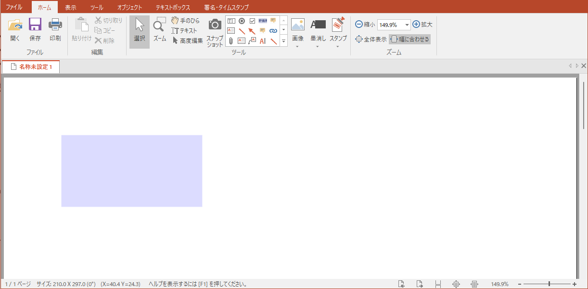Pick the typewriter text cursor tool icon

point(263,41)
